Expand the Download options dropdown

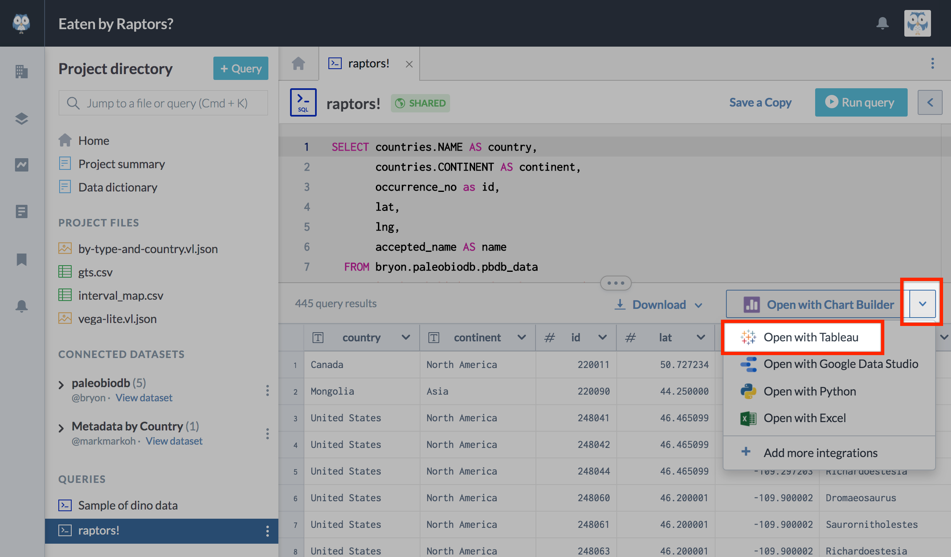pyautogui.click(x=699, y=304)
